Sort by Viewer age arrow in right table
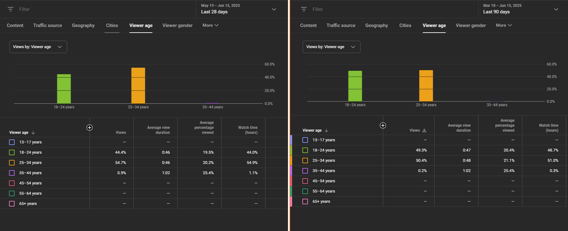 (326, 130)
